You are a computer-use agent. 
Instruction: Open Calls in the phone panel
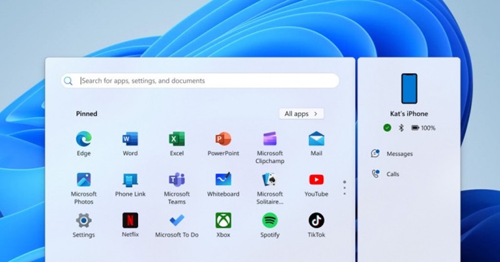(385, 174)
